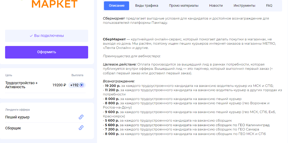Click the 8 800 р. reward line
This screenshot has height=143, width=288.
point(186,105)
